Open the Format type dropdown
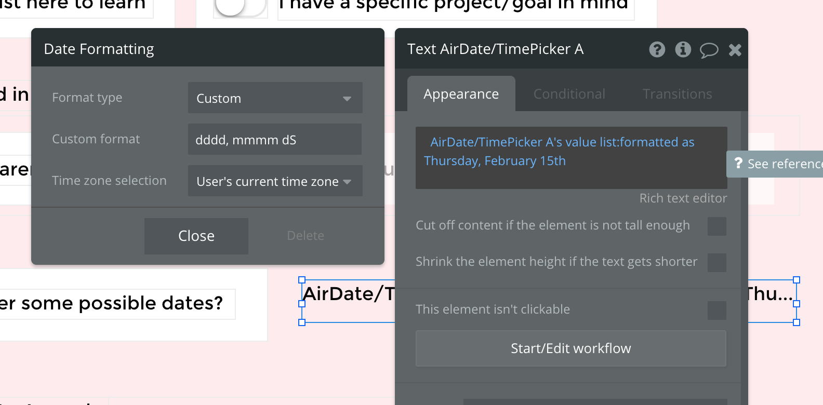Viewport: 823px width, 405px height. click(275, 98)
